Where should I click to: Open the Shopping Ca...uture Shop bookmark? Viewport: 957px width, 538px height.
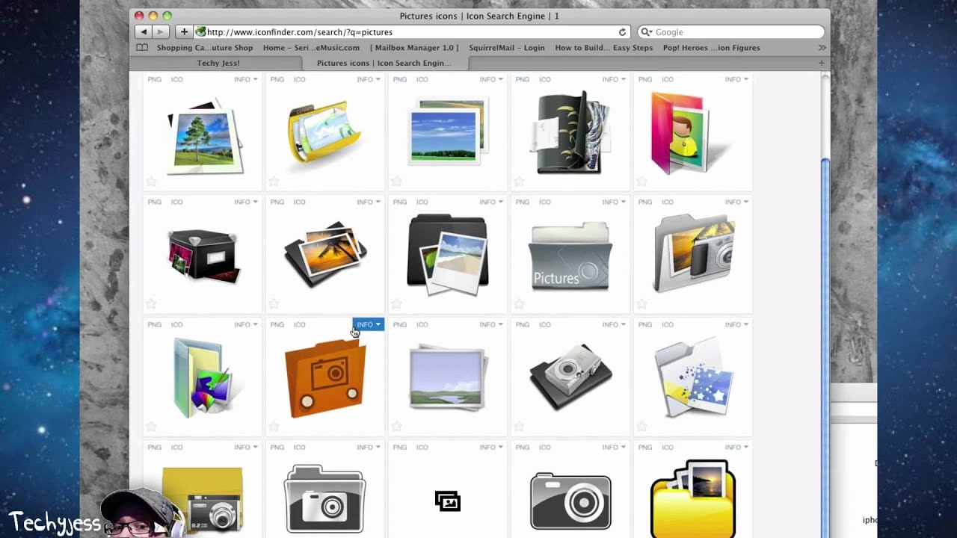(205, 48)
